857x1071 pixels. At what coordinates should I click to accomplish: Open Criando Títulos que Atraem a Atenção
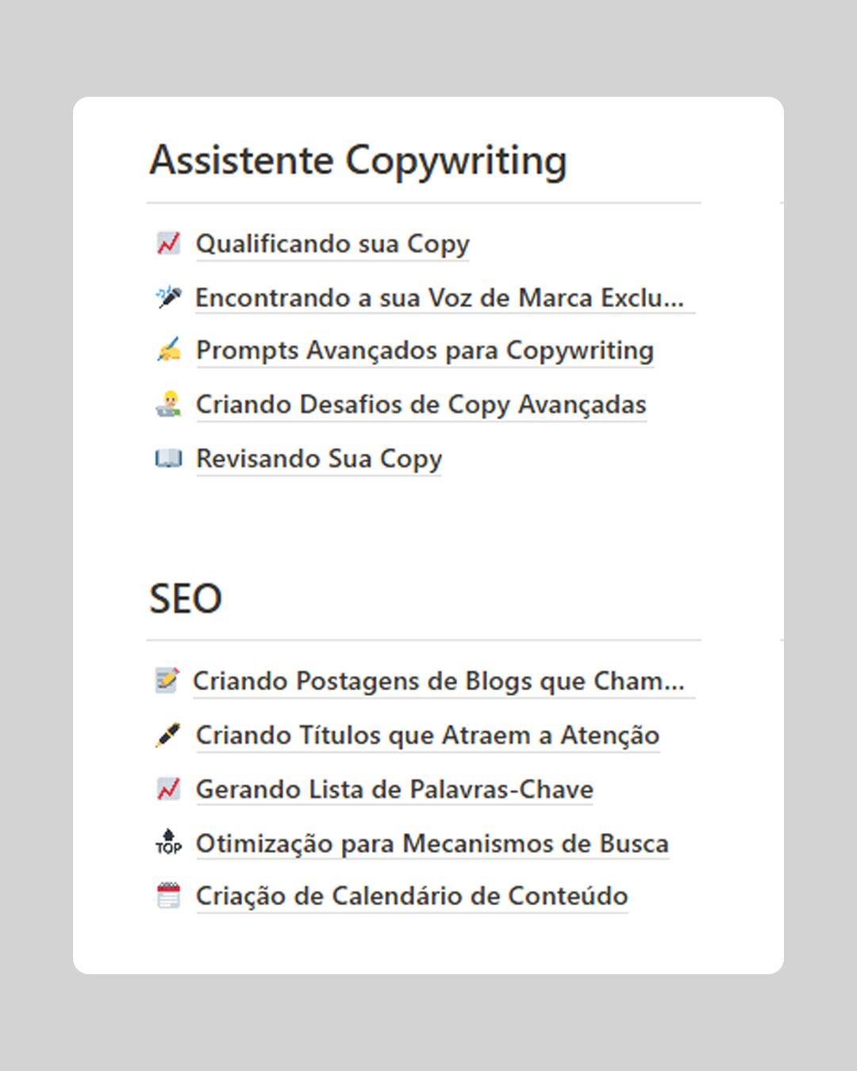coord(427,735)
